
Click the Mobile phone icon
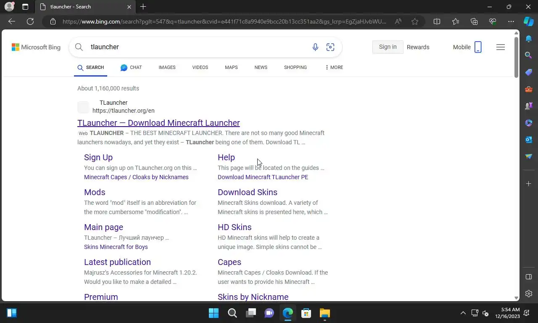478,47
